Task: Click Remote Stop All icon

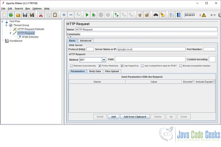Action: pyautogui.click(x=124, y=15)
